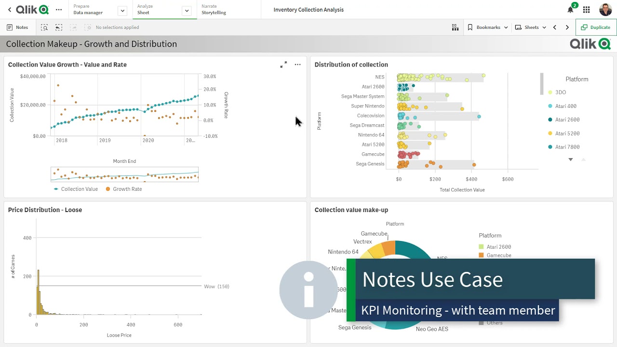Screen dimensions: 617x347
Task: Step forward in selections
Action: pos(73,27)
